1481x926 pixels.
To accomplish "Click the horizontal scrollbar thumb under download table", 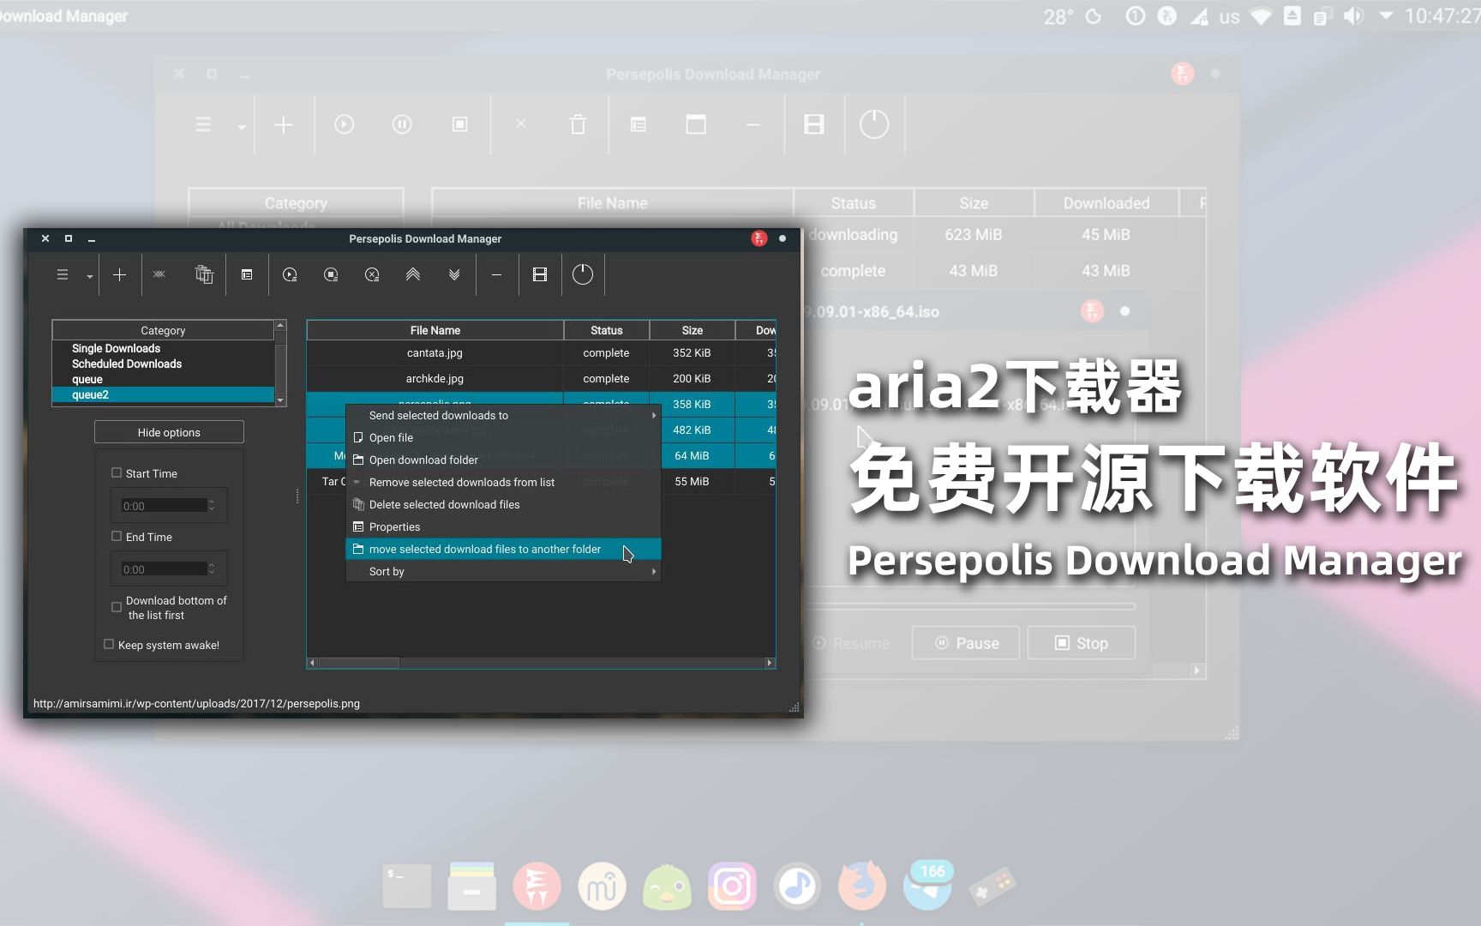I will tap(358, 663).
